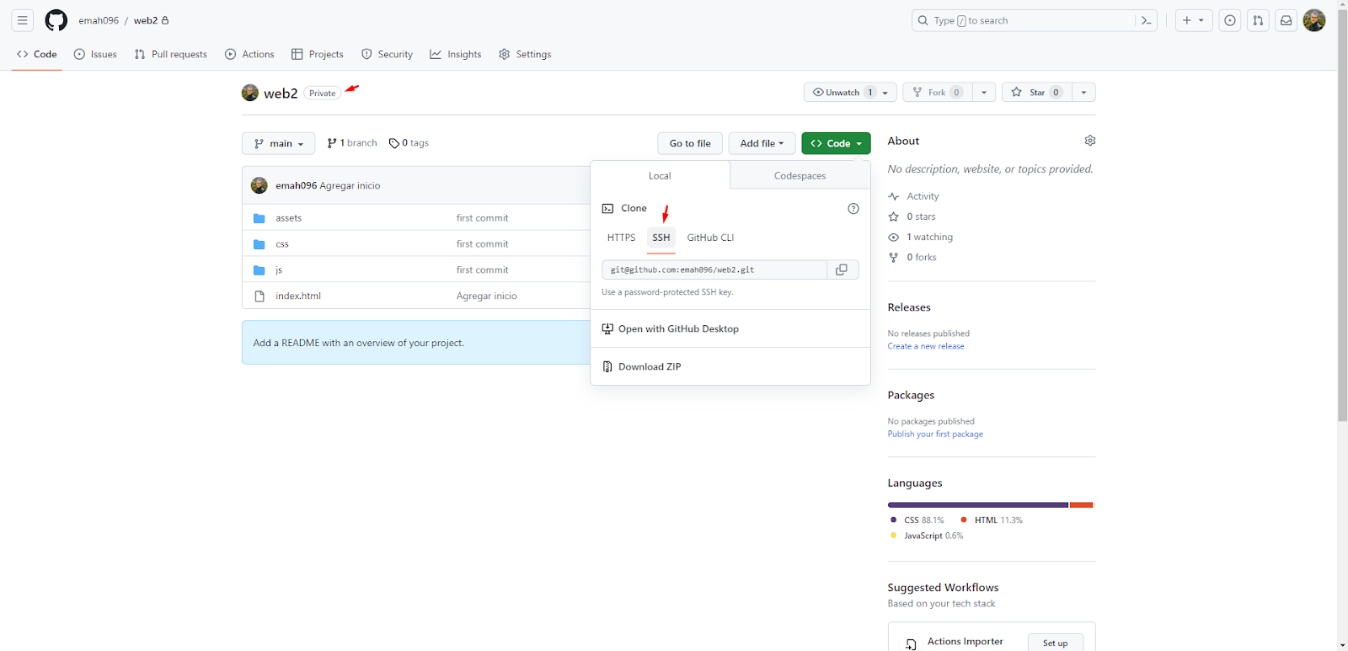Click the Go to file button
Screen dimensions: 1348x651
click(690, 143)
